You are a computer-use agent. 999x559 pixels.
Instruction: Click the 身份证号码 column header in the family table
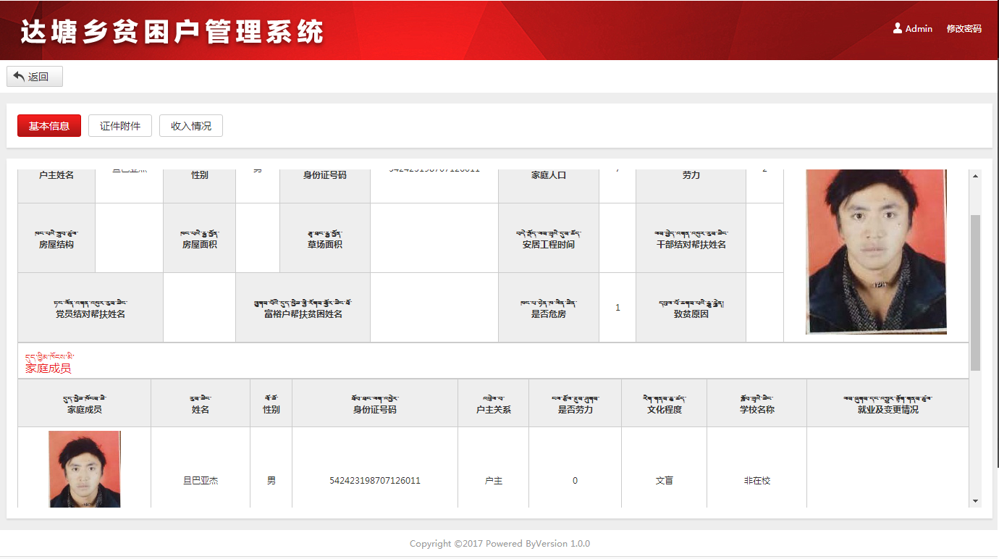point(374,409)
